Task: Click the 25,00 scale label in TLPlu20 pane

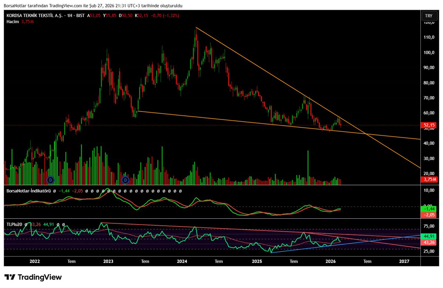Action: [429, 251]
